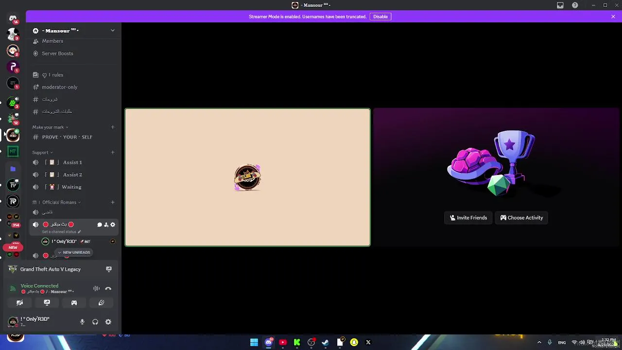This screenshot has height=350, width=622.
Task: Join the Waiting voice channel
Action: (73, 187)
